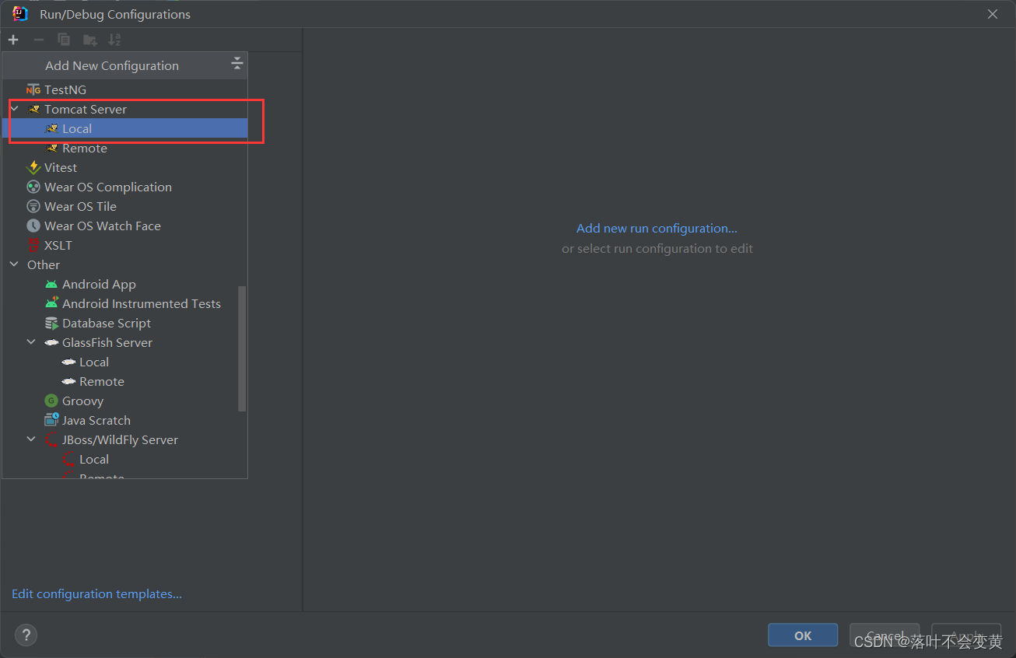Click Add new run configuration link
Image resolution: width=1016 pixels, height=658 pixels.
(x=657, y=229)
